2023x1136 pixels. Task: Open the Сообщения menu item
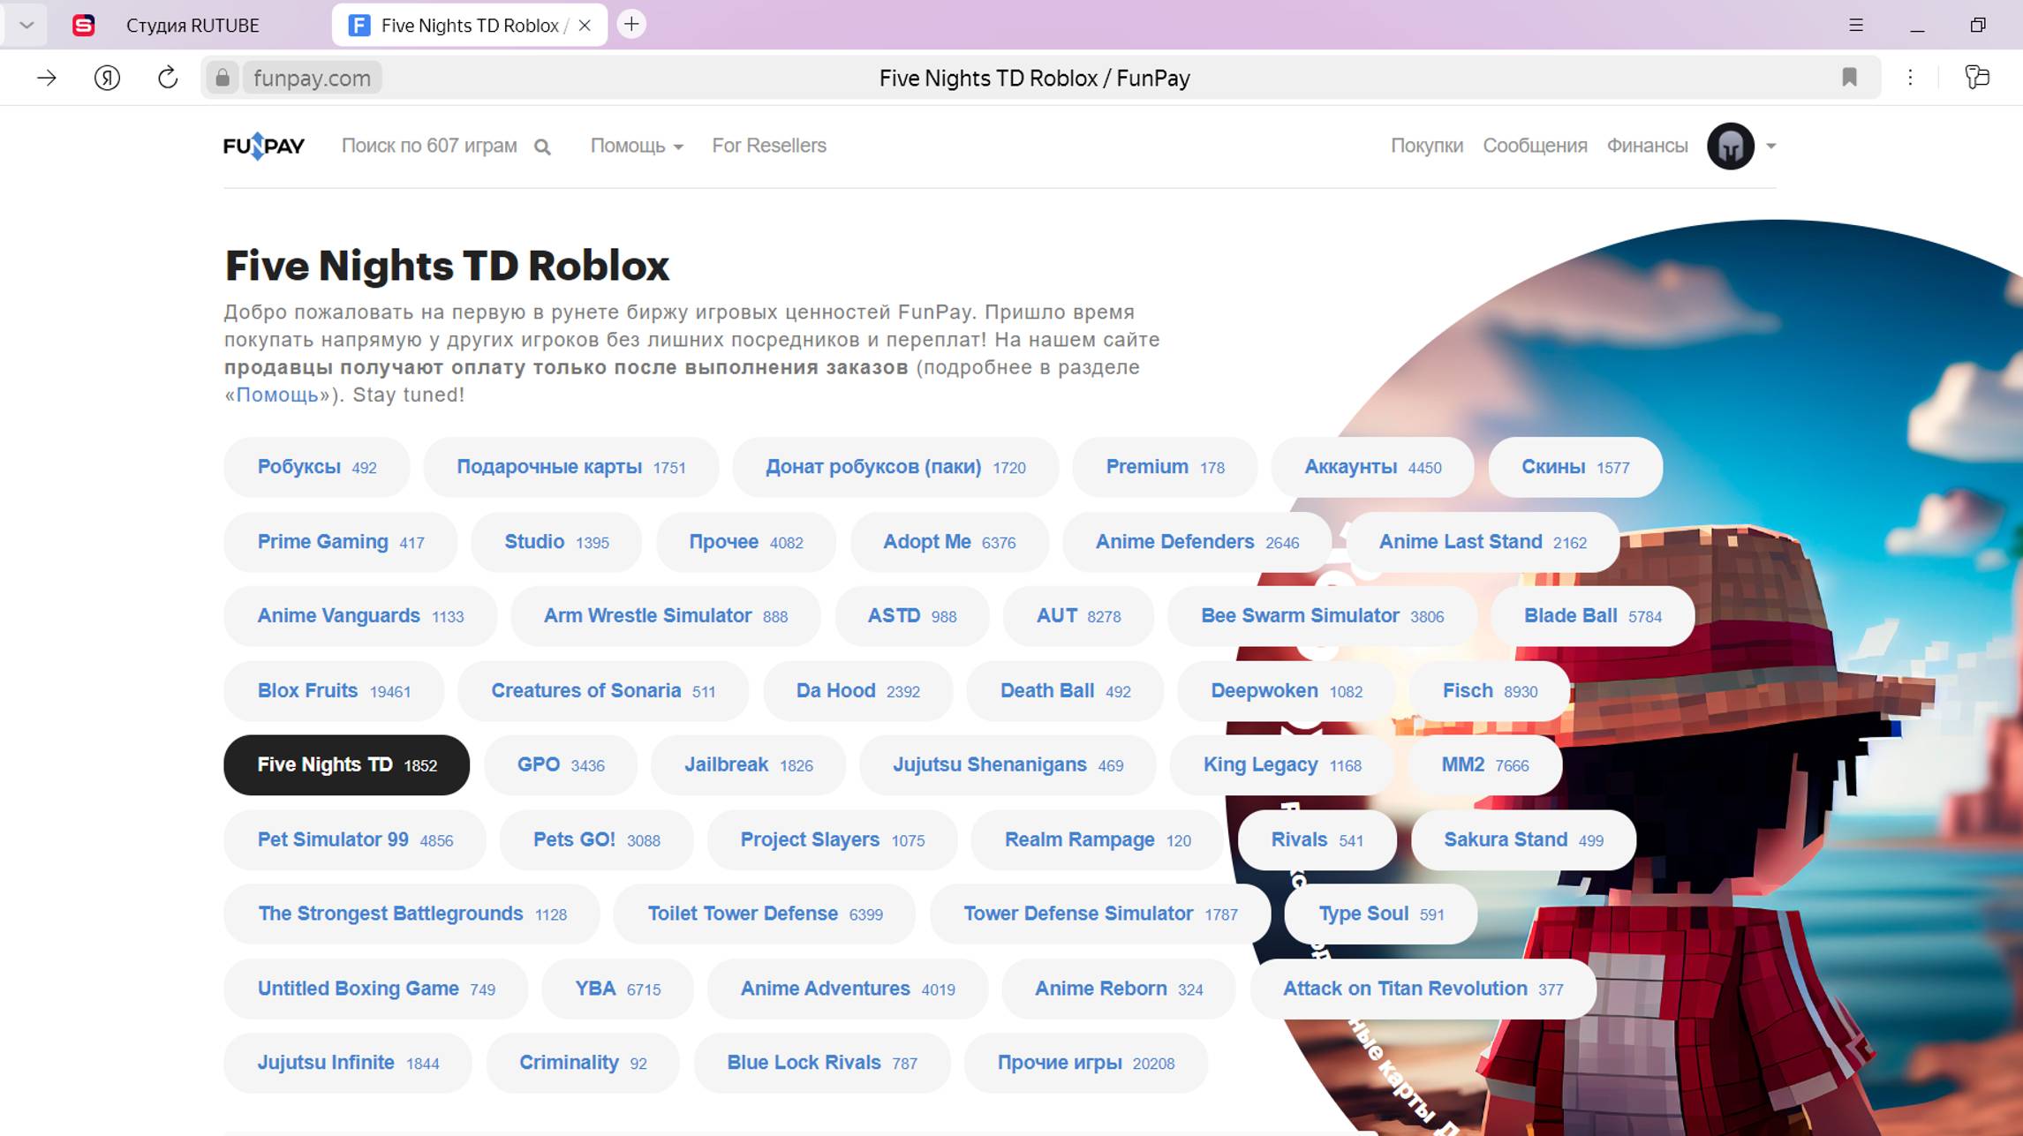tap(1534, 146)
